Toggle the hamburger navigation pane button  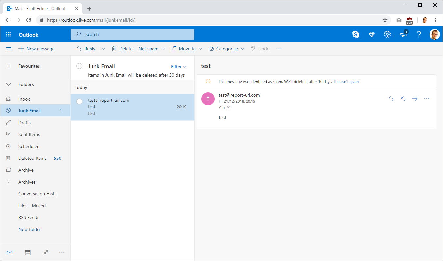(x=9, y=49)
